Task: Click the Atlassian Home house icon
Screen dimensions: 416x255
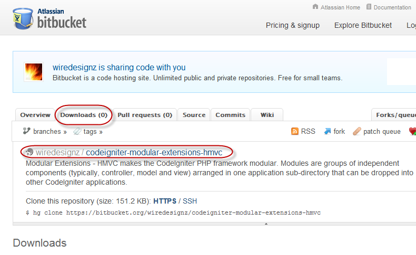Action: click(315, 7)
